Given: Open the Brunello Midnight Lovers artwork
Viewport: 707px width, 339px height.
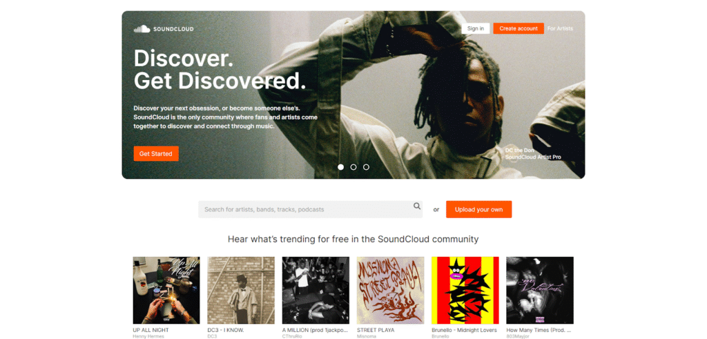Looking at the screenshot, I should click(x=465, y=290).
